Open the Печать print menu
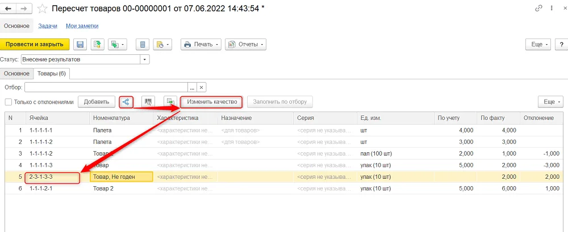The height and width of the screenshot is (232, 568). (201, 44)
